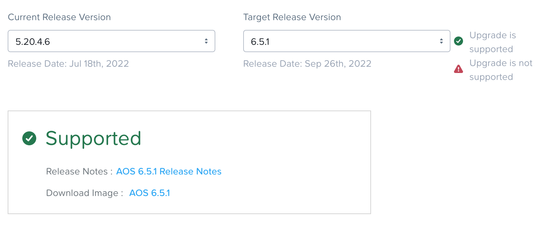Click the Release Notes label
The image size is (547, 228).
pyautogui.click(x=79, y=171)
